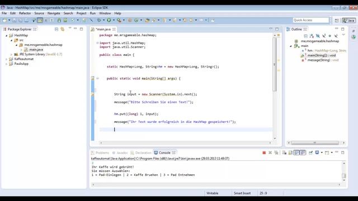Click Pin Console icon
Screen dimensions: 358x201
[x=311, y=152]
